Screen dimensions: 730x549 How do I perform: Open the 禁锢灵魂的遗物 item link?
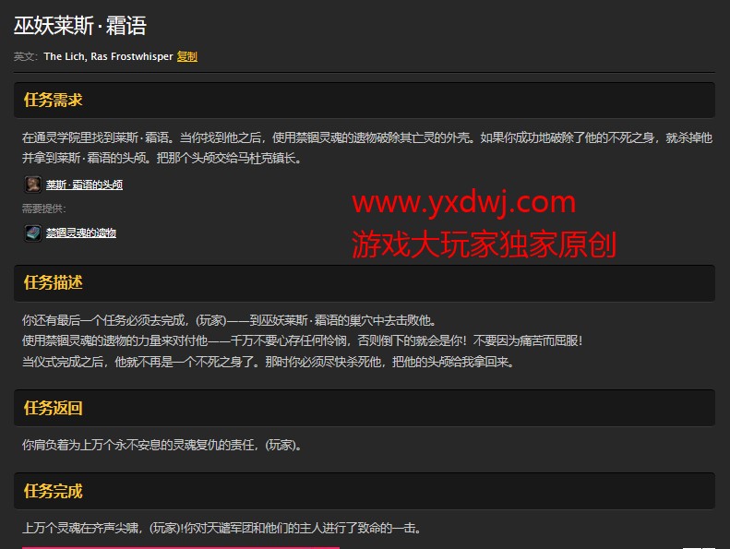[x=81, y=233]
